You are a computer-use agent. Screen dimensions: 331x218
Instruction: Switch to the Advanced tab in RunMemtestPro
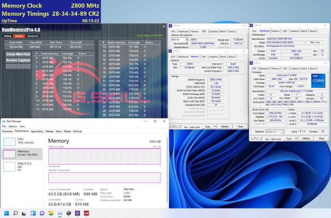click(32, 36)
